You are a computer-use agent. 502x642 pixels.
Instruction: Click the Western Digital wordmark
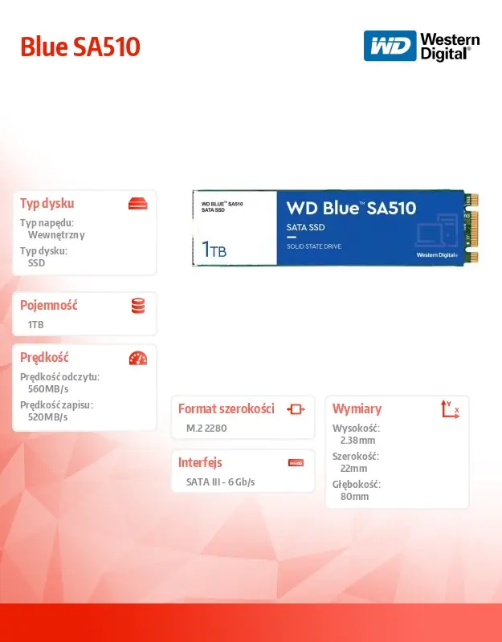(450, 47)
